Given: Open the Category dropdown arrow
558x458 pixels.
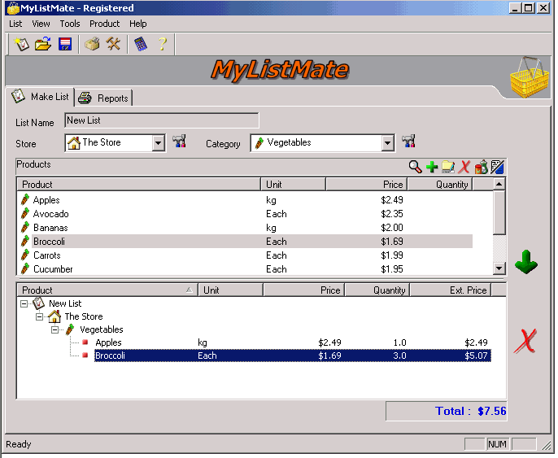Looking at the screenshot, I should coord(387,143).
